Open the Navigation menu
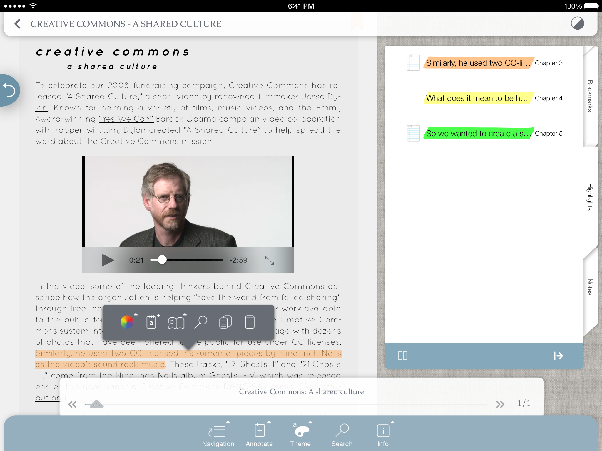 pyautogui.click(x=218, y=435)
